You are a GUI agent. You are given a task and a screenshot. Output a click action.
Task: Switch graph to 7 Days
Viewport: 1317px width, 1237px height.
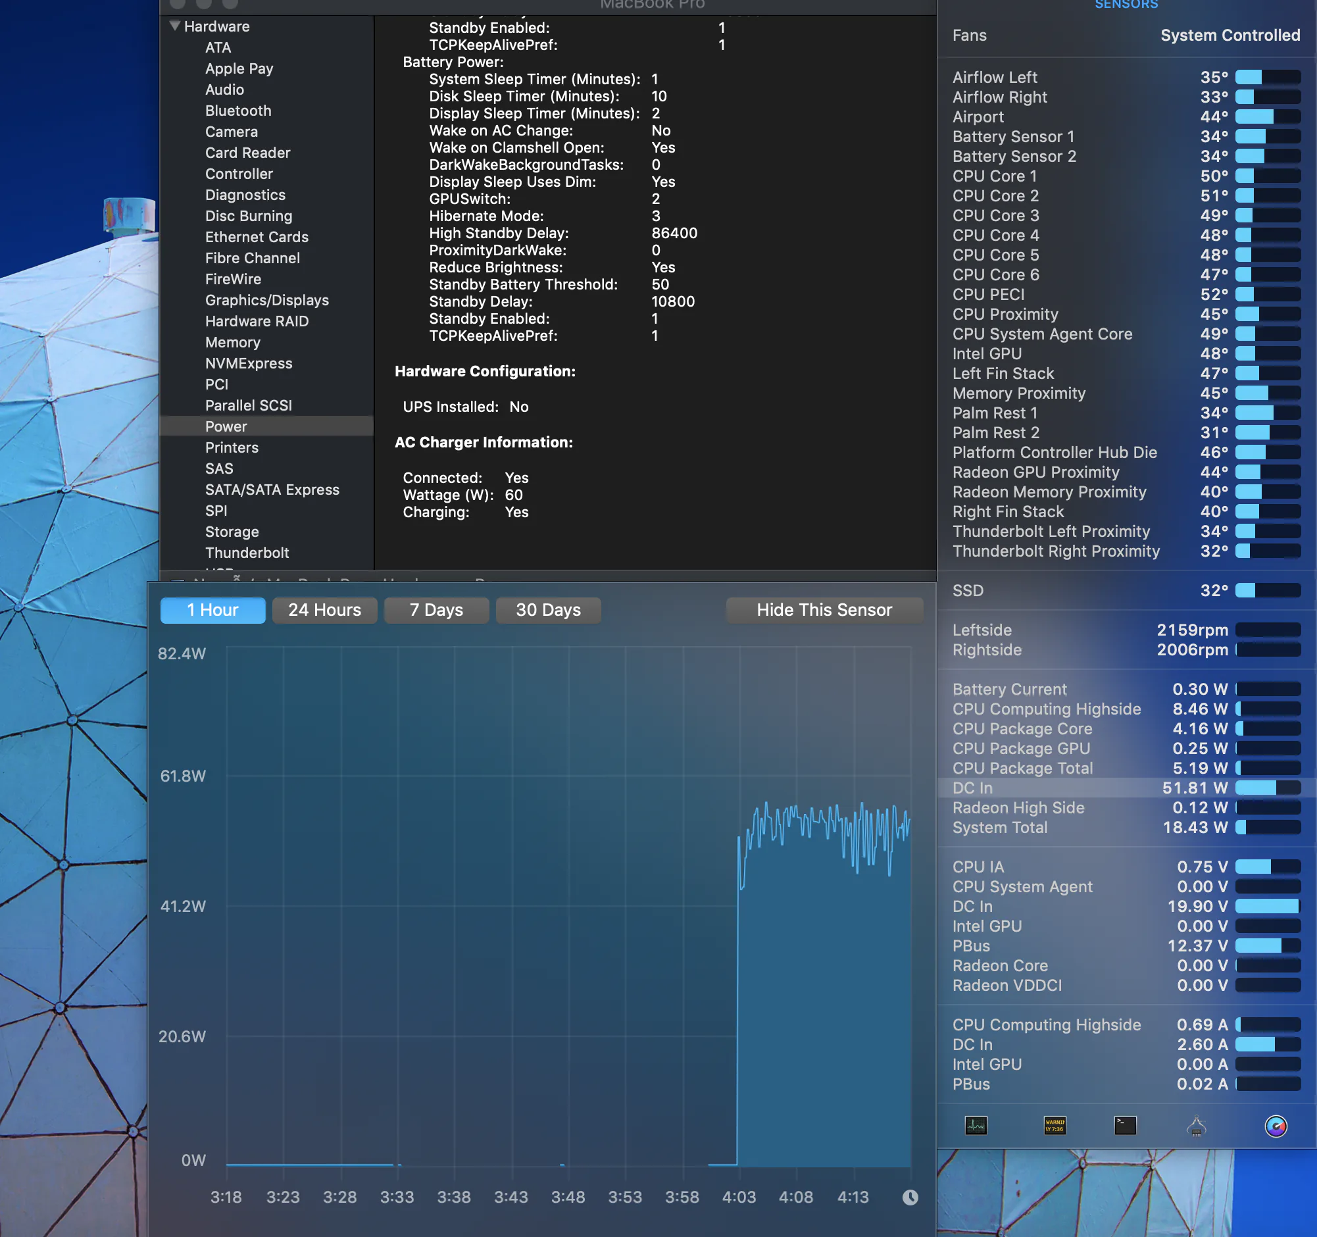click(x=437, y=609)
